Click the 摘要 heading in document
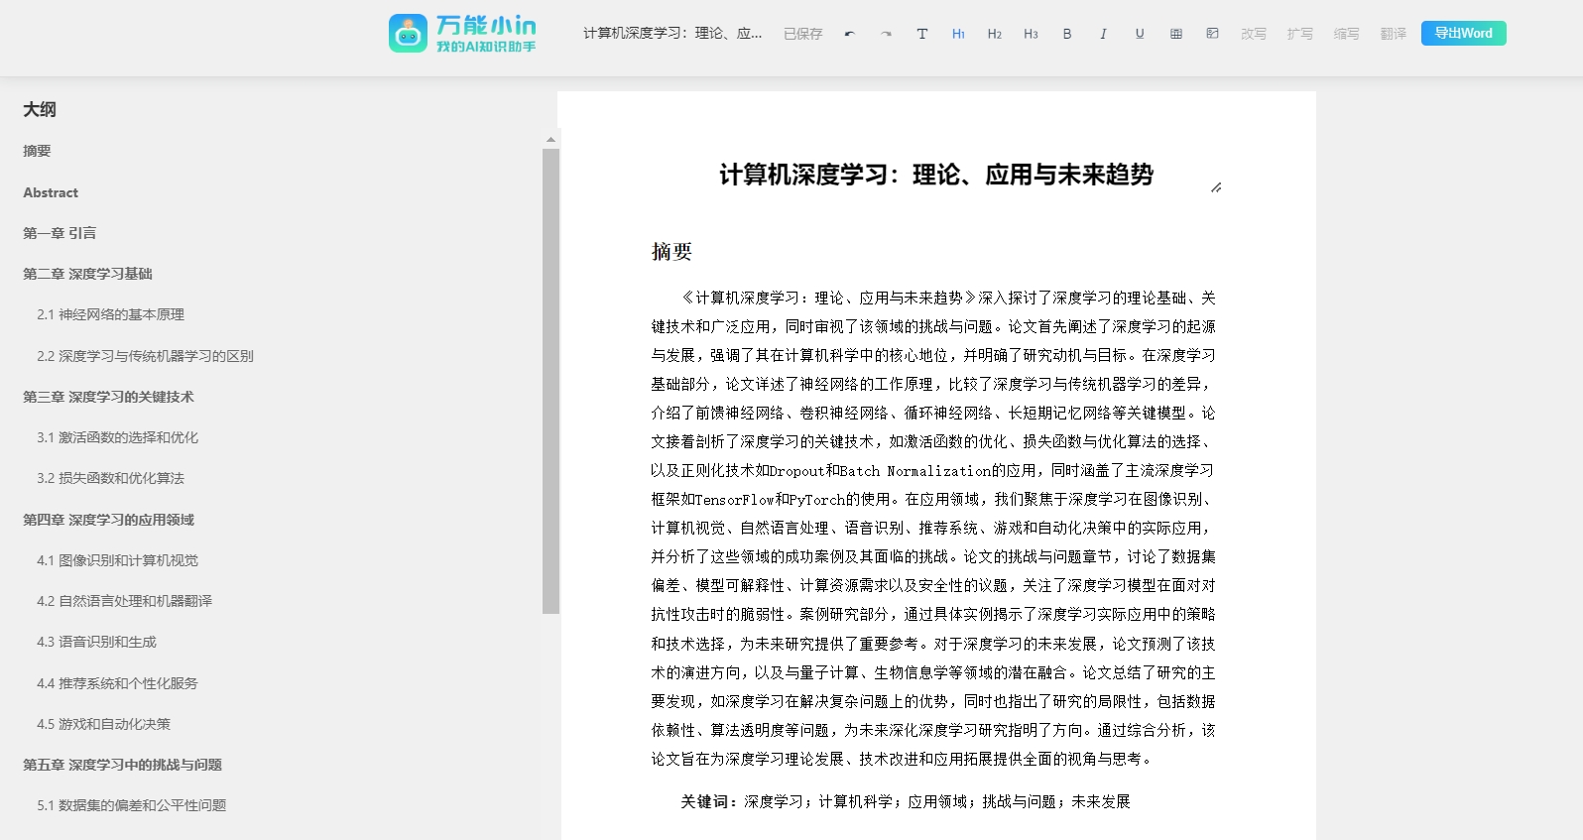 click(x=671, y=252)
